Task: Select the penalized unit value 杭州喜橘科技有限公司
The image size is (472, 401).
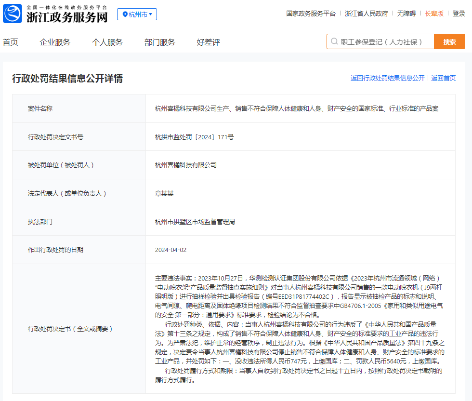Action: click(x=186, y=165)
